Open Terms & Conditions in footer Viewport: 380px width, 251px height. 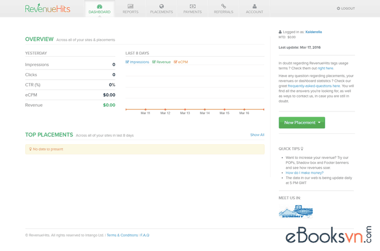coord(122,235)
